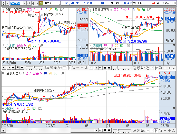The width and height of the screenshot is (177, 134).
Task: Toggle the [주]LG전자 series marker box
Action: pyautogui.click(x=91, y=10)
